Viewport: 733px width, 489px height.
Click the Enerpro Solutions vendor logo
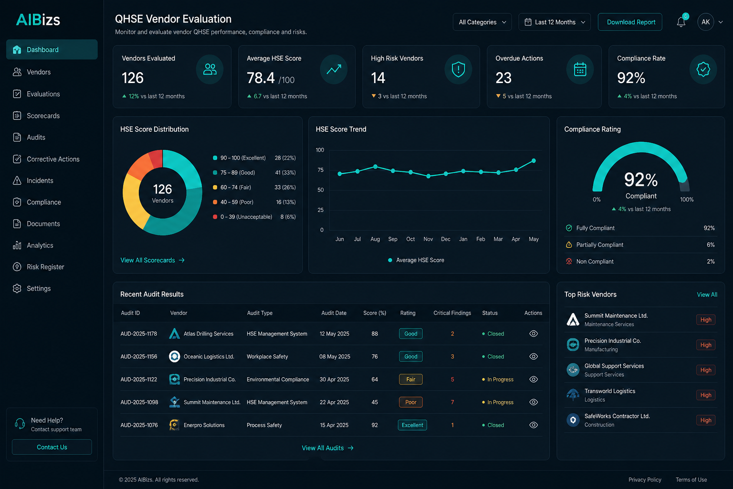point(175,425)
